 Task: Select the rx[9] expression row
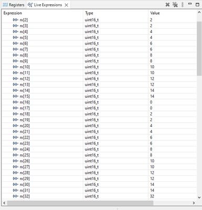[99, 61]
